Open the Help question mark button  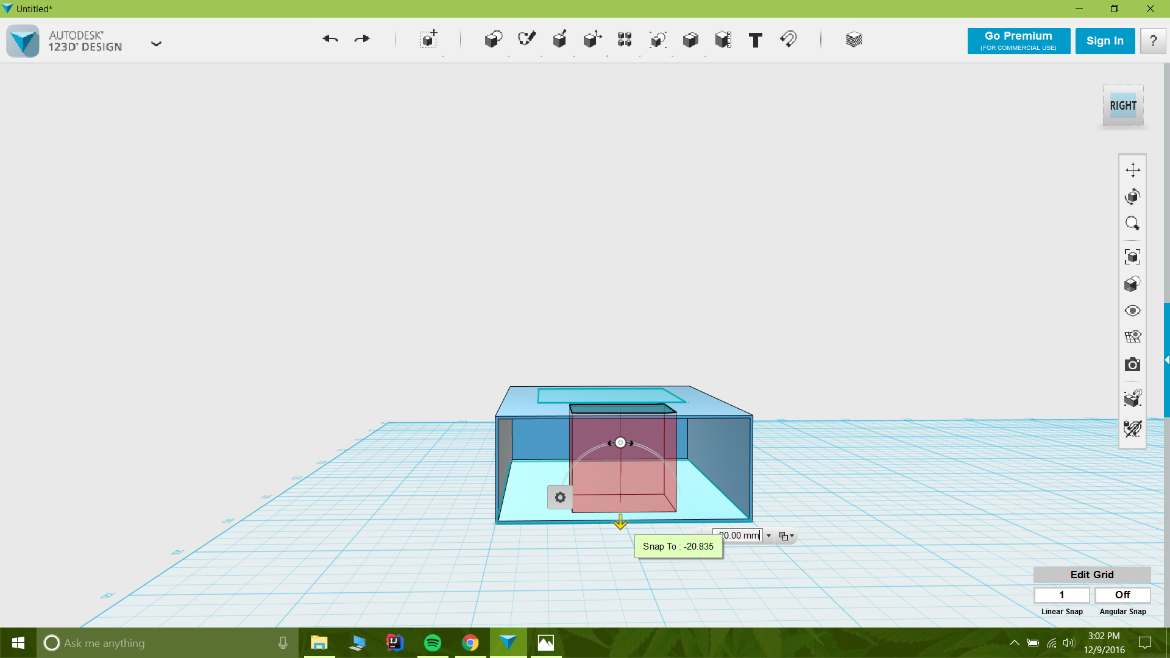(x=1153, y=41)
